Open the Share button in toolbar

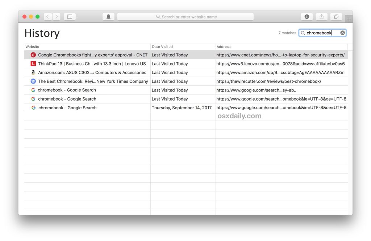tap(321, 17)
